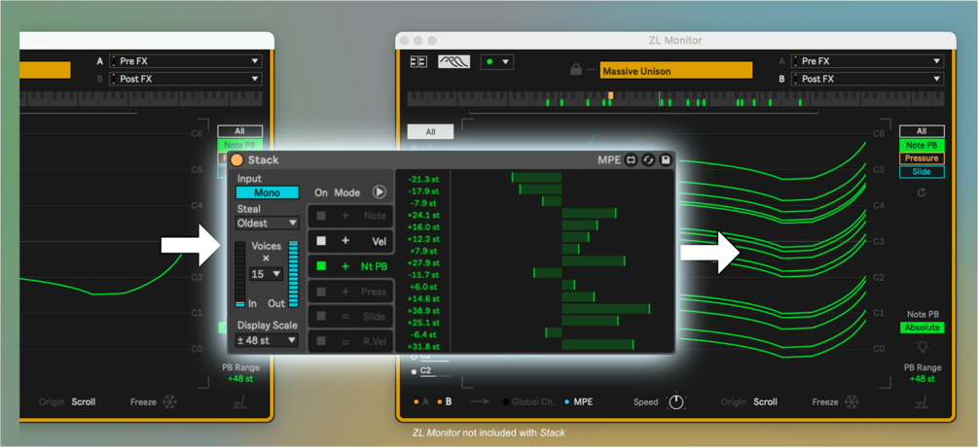Click the All filter button on the right
The image size is (978, 448).
click(922, 131)
